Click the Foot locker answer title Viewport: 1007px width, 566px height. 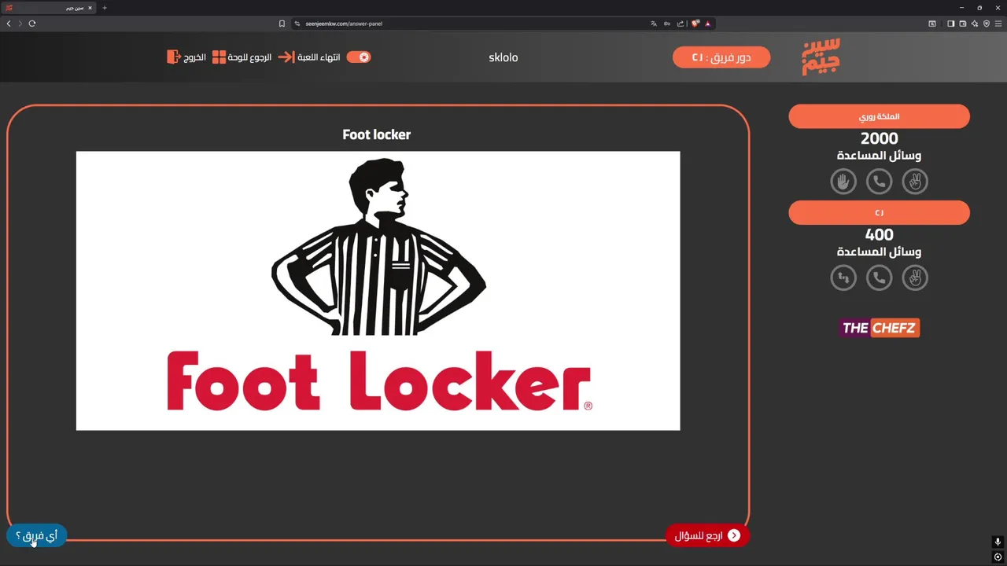[x=377, y=134]
